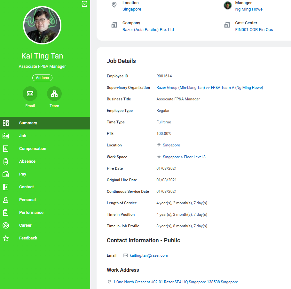Switch to the Career tab
The image size is (291, 289).
click(x=45, y=225)
